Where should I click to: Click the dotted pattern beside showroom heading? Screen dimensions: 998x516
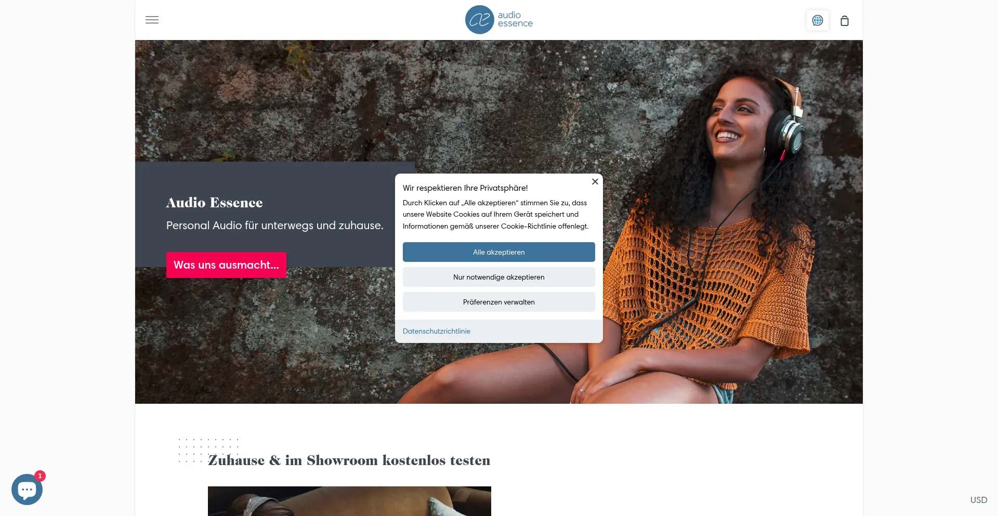(208, 451)
